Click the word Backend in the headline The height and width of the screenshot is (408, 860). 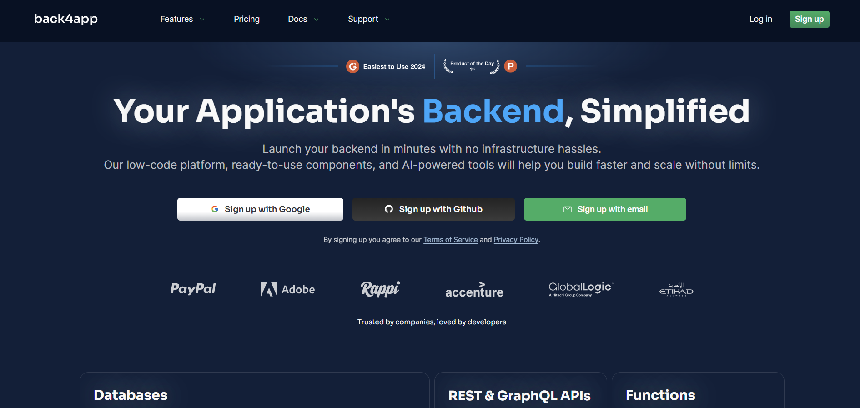pos(493,111)
